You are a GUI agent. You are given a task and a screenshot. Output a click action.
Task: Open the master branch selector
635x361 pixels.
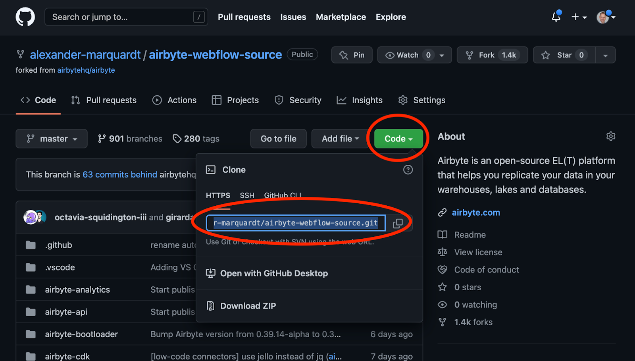[51, 139]
